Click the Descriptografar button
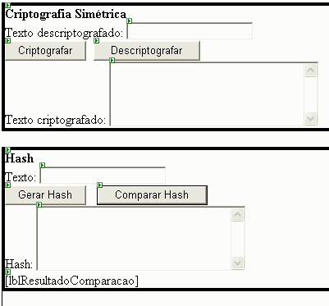The image size is (329, 306). pyautogui.click(x=147, y=51)
